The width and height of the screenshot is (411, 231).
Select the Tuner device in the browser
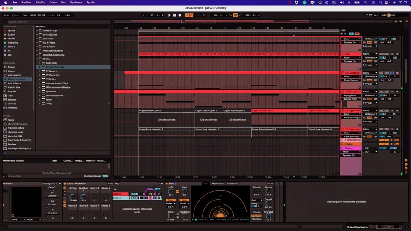click(x=49, y=100)
